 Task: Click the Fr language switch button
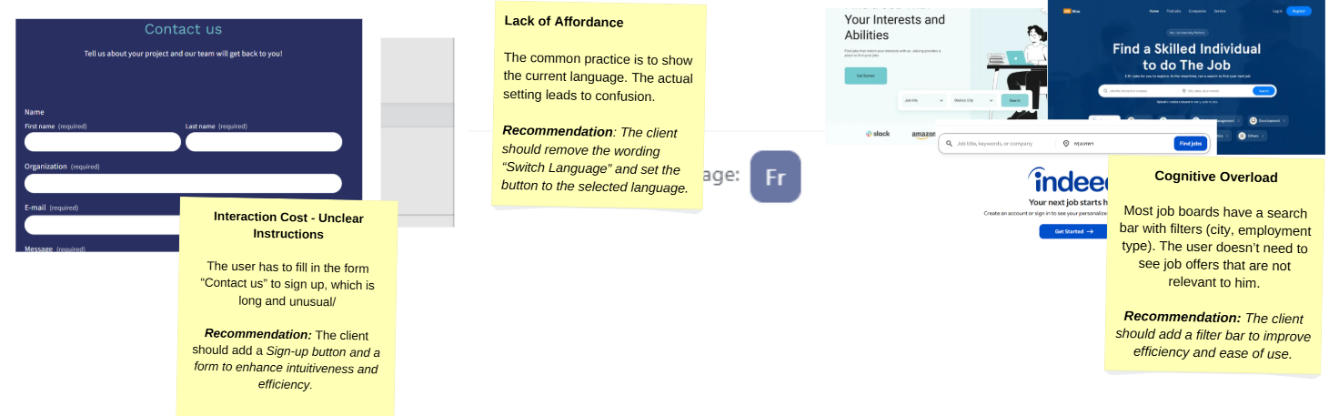tap(775, 177)
